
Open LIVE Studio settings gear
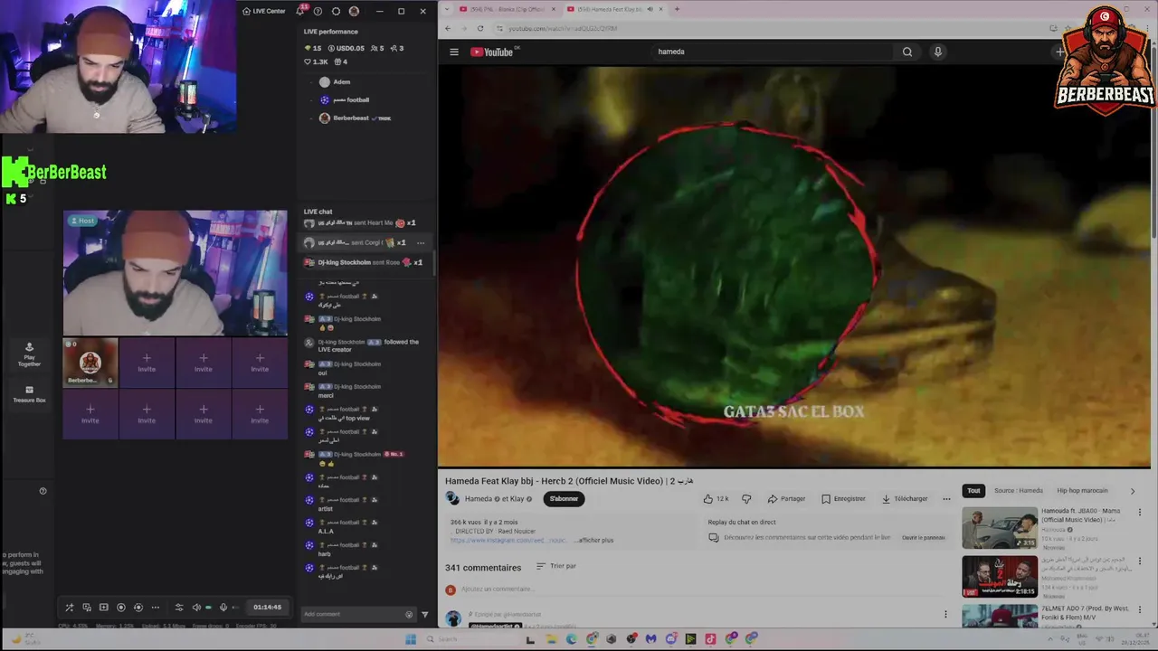(x=336, y=11)
